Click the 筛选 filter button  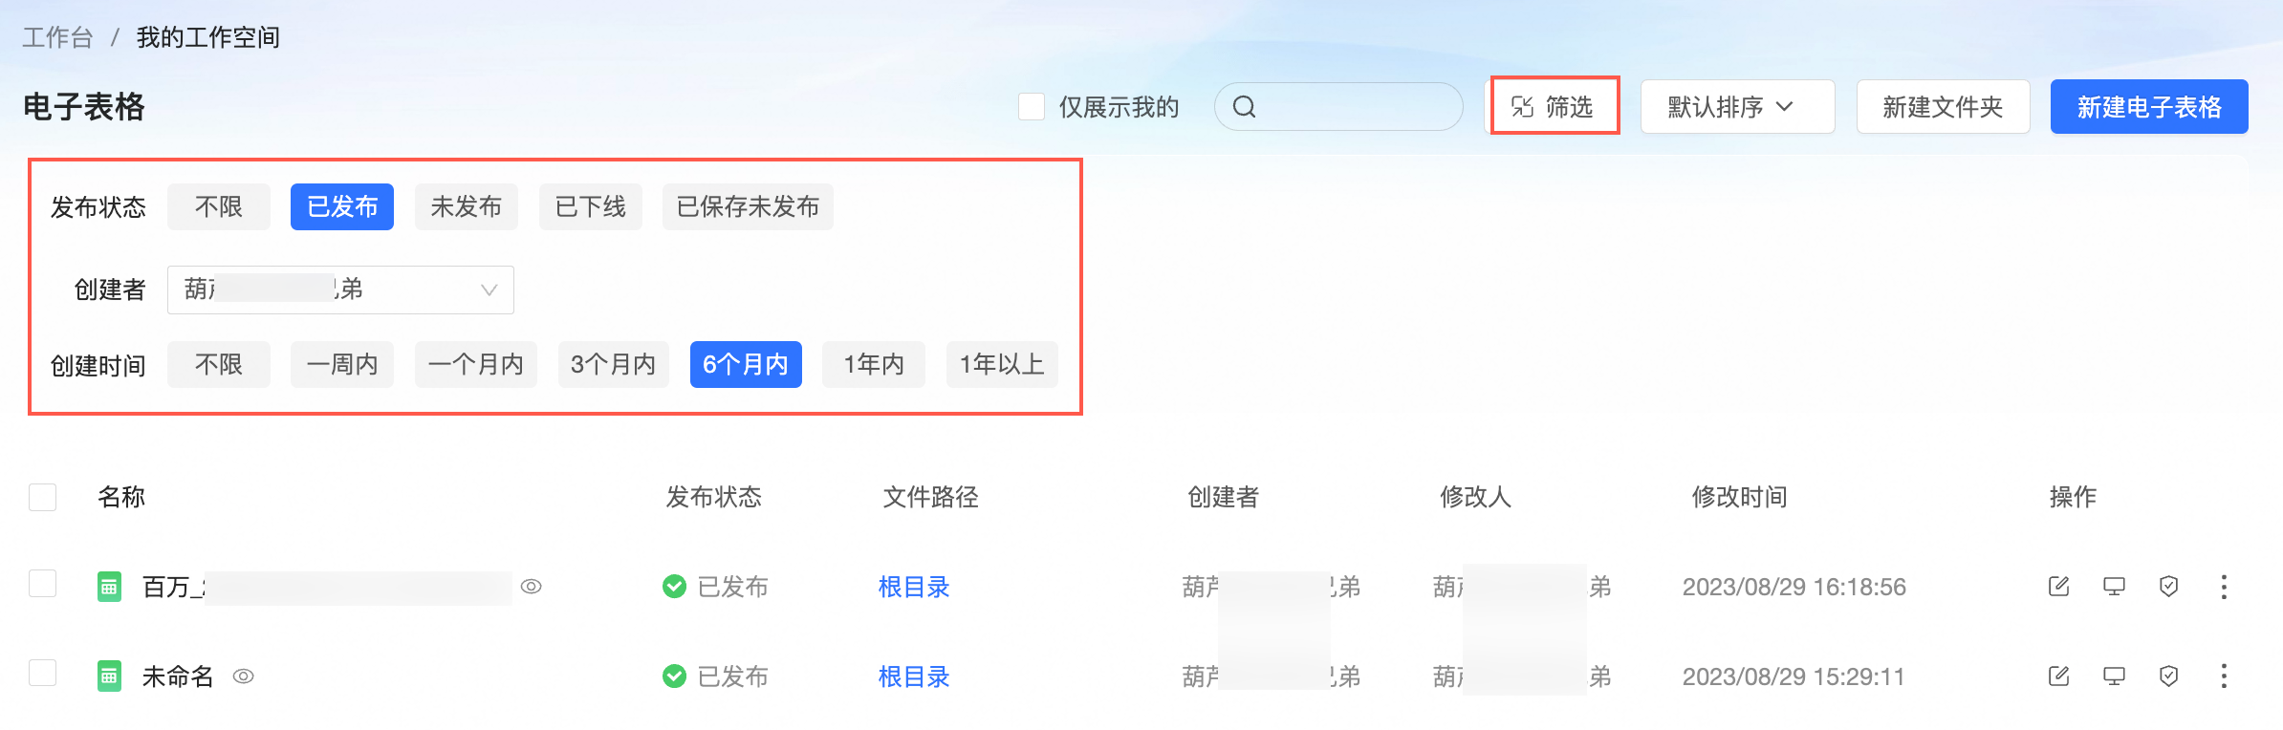pyautogui.click(x=1555, y=106)
